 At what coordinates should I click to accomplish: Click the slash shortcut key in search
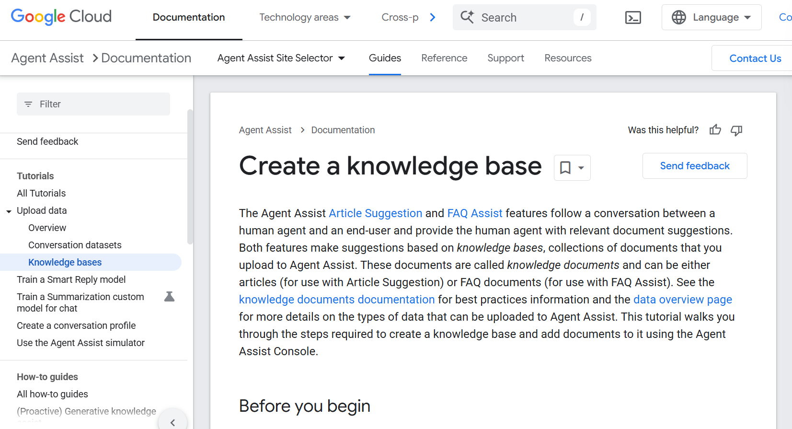coord(582,17)
